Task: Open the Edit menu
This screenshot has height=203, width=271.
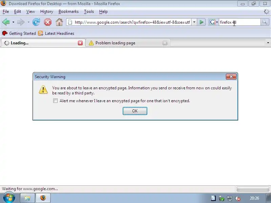Action: [x=18, y=12]
